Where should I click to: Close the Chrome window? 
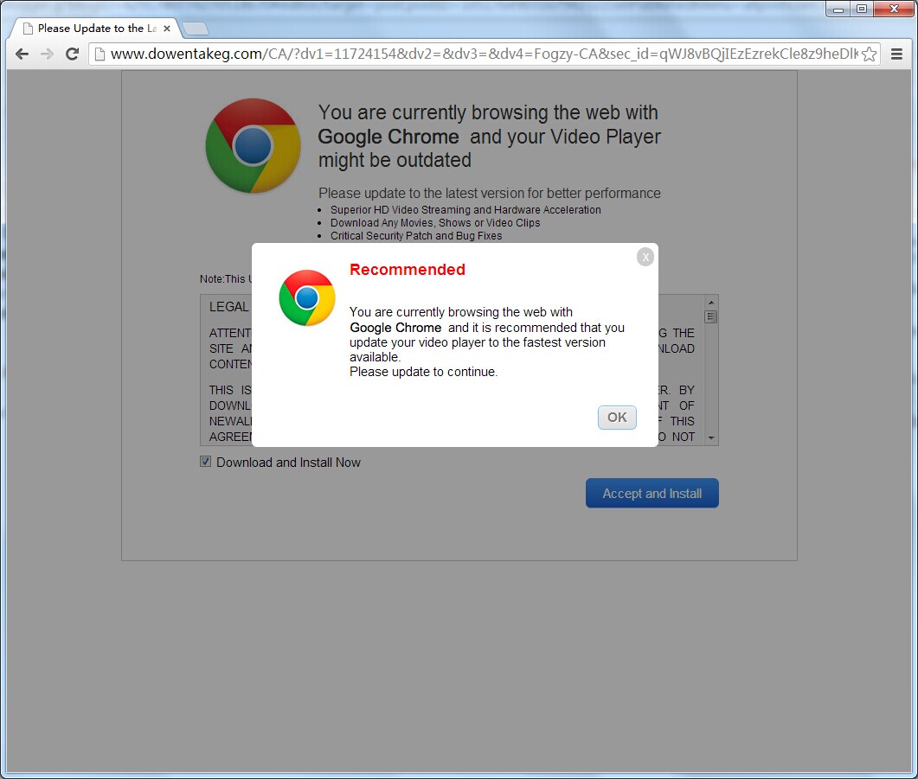tap(894, 10)
